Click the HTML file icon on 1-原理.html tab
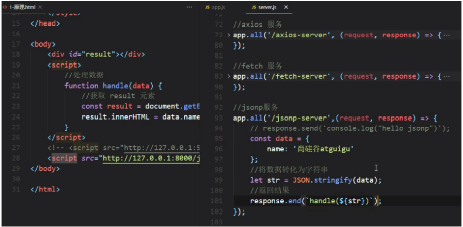This screenshot has height=227, width=463. click(5, 8)
